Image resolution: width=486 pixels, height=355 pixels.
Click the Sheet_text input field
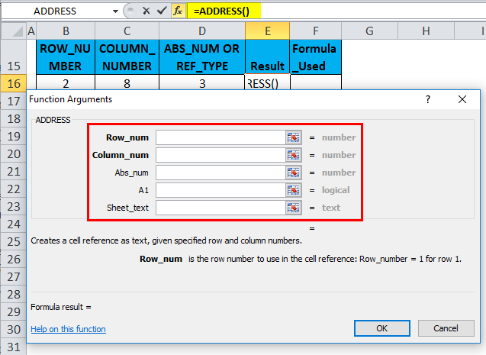tap(220, 208)
